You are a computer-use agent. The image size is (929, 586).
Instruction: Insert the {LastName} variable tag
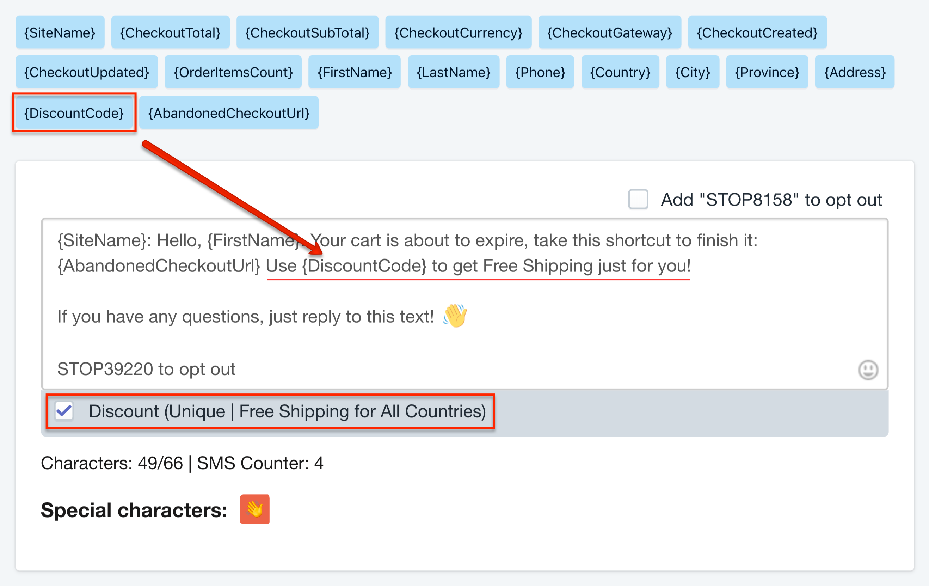click(x=454, y=72)
